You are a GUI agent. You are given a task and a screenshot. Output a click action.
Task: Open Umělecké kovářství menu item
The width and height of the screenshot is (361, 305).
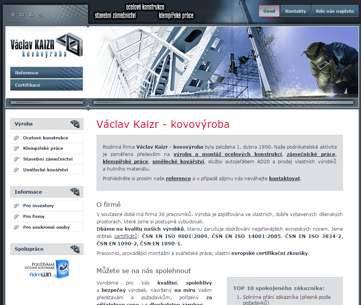click(45, 170)
